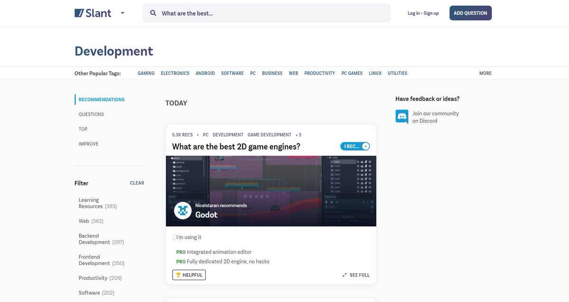Click the Slant logo

tap(93, 13)
